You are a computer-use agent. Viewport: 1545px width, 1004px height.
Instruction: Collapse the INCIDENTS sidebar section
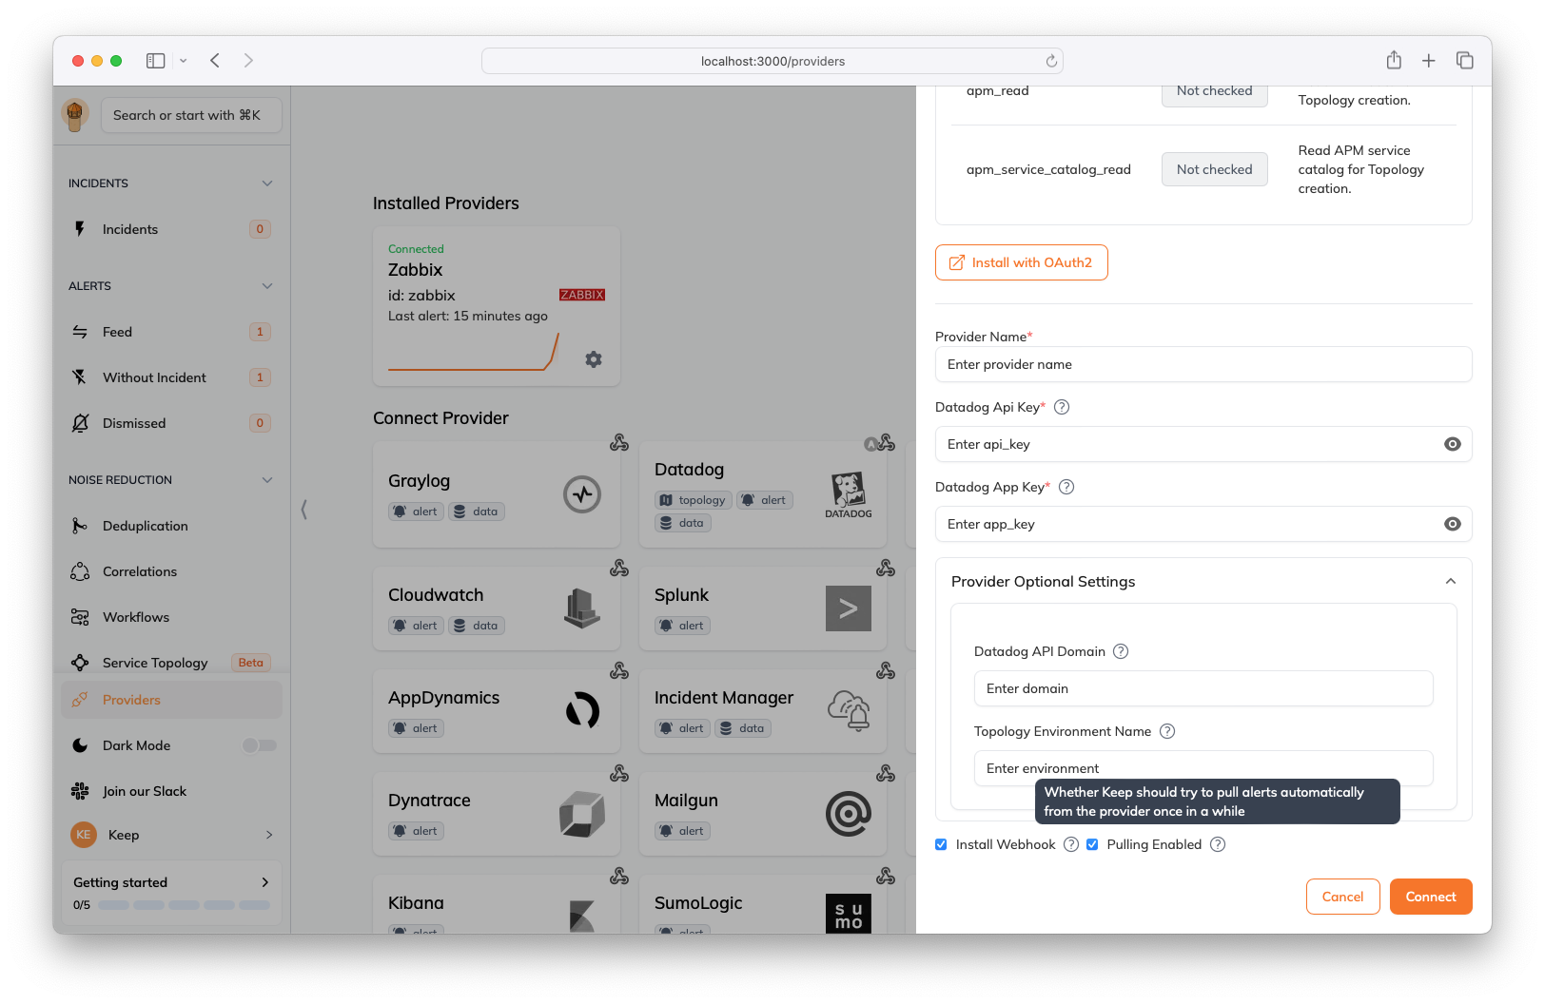(x=267, y=183)
